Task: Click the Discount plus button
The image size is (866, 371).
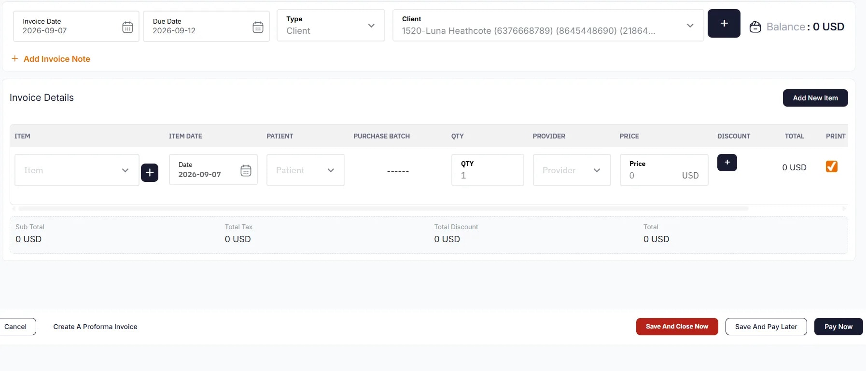Action: (727, 163)
